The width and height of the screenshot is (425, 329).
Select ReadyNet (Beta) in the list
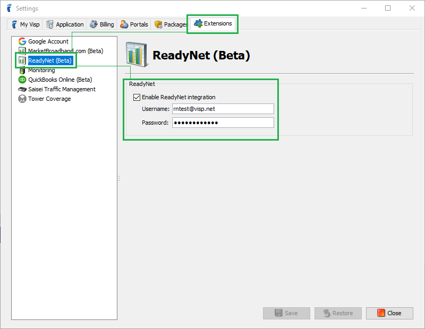coord(50,60)
